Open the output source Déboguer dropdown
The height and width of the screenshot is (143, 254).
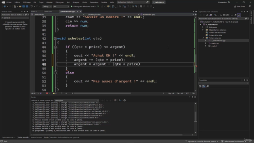coord(77,100)
